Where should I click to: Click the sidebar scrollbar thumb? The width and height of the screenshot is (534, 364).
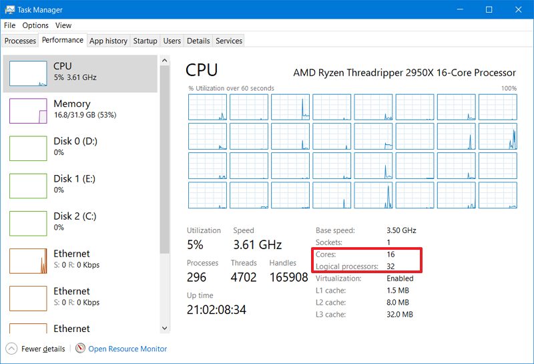[164, 160]
